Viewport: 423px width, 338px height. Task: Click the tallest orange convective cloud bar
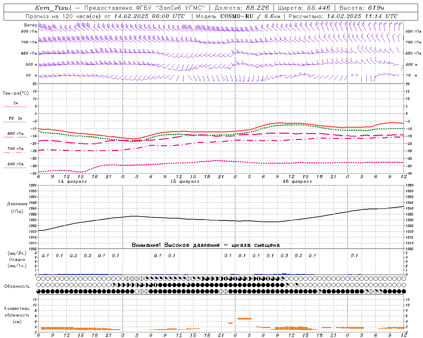(245, 319)
